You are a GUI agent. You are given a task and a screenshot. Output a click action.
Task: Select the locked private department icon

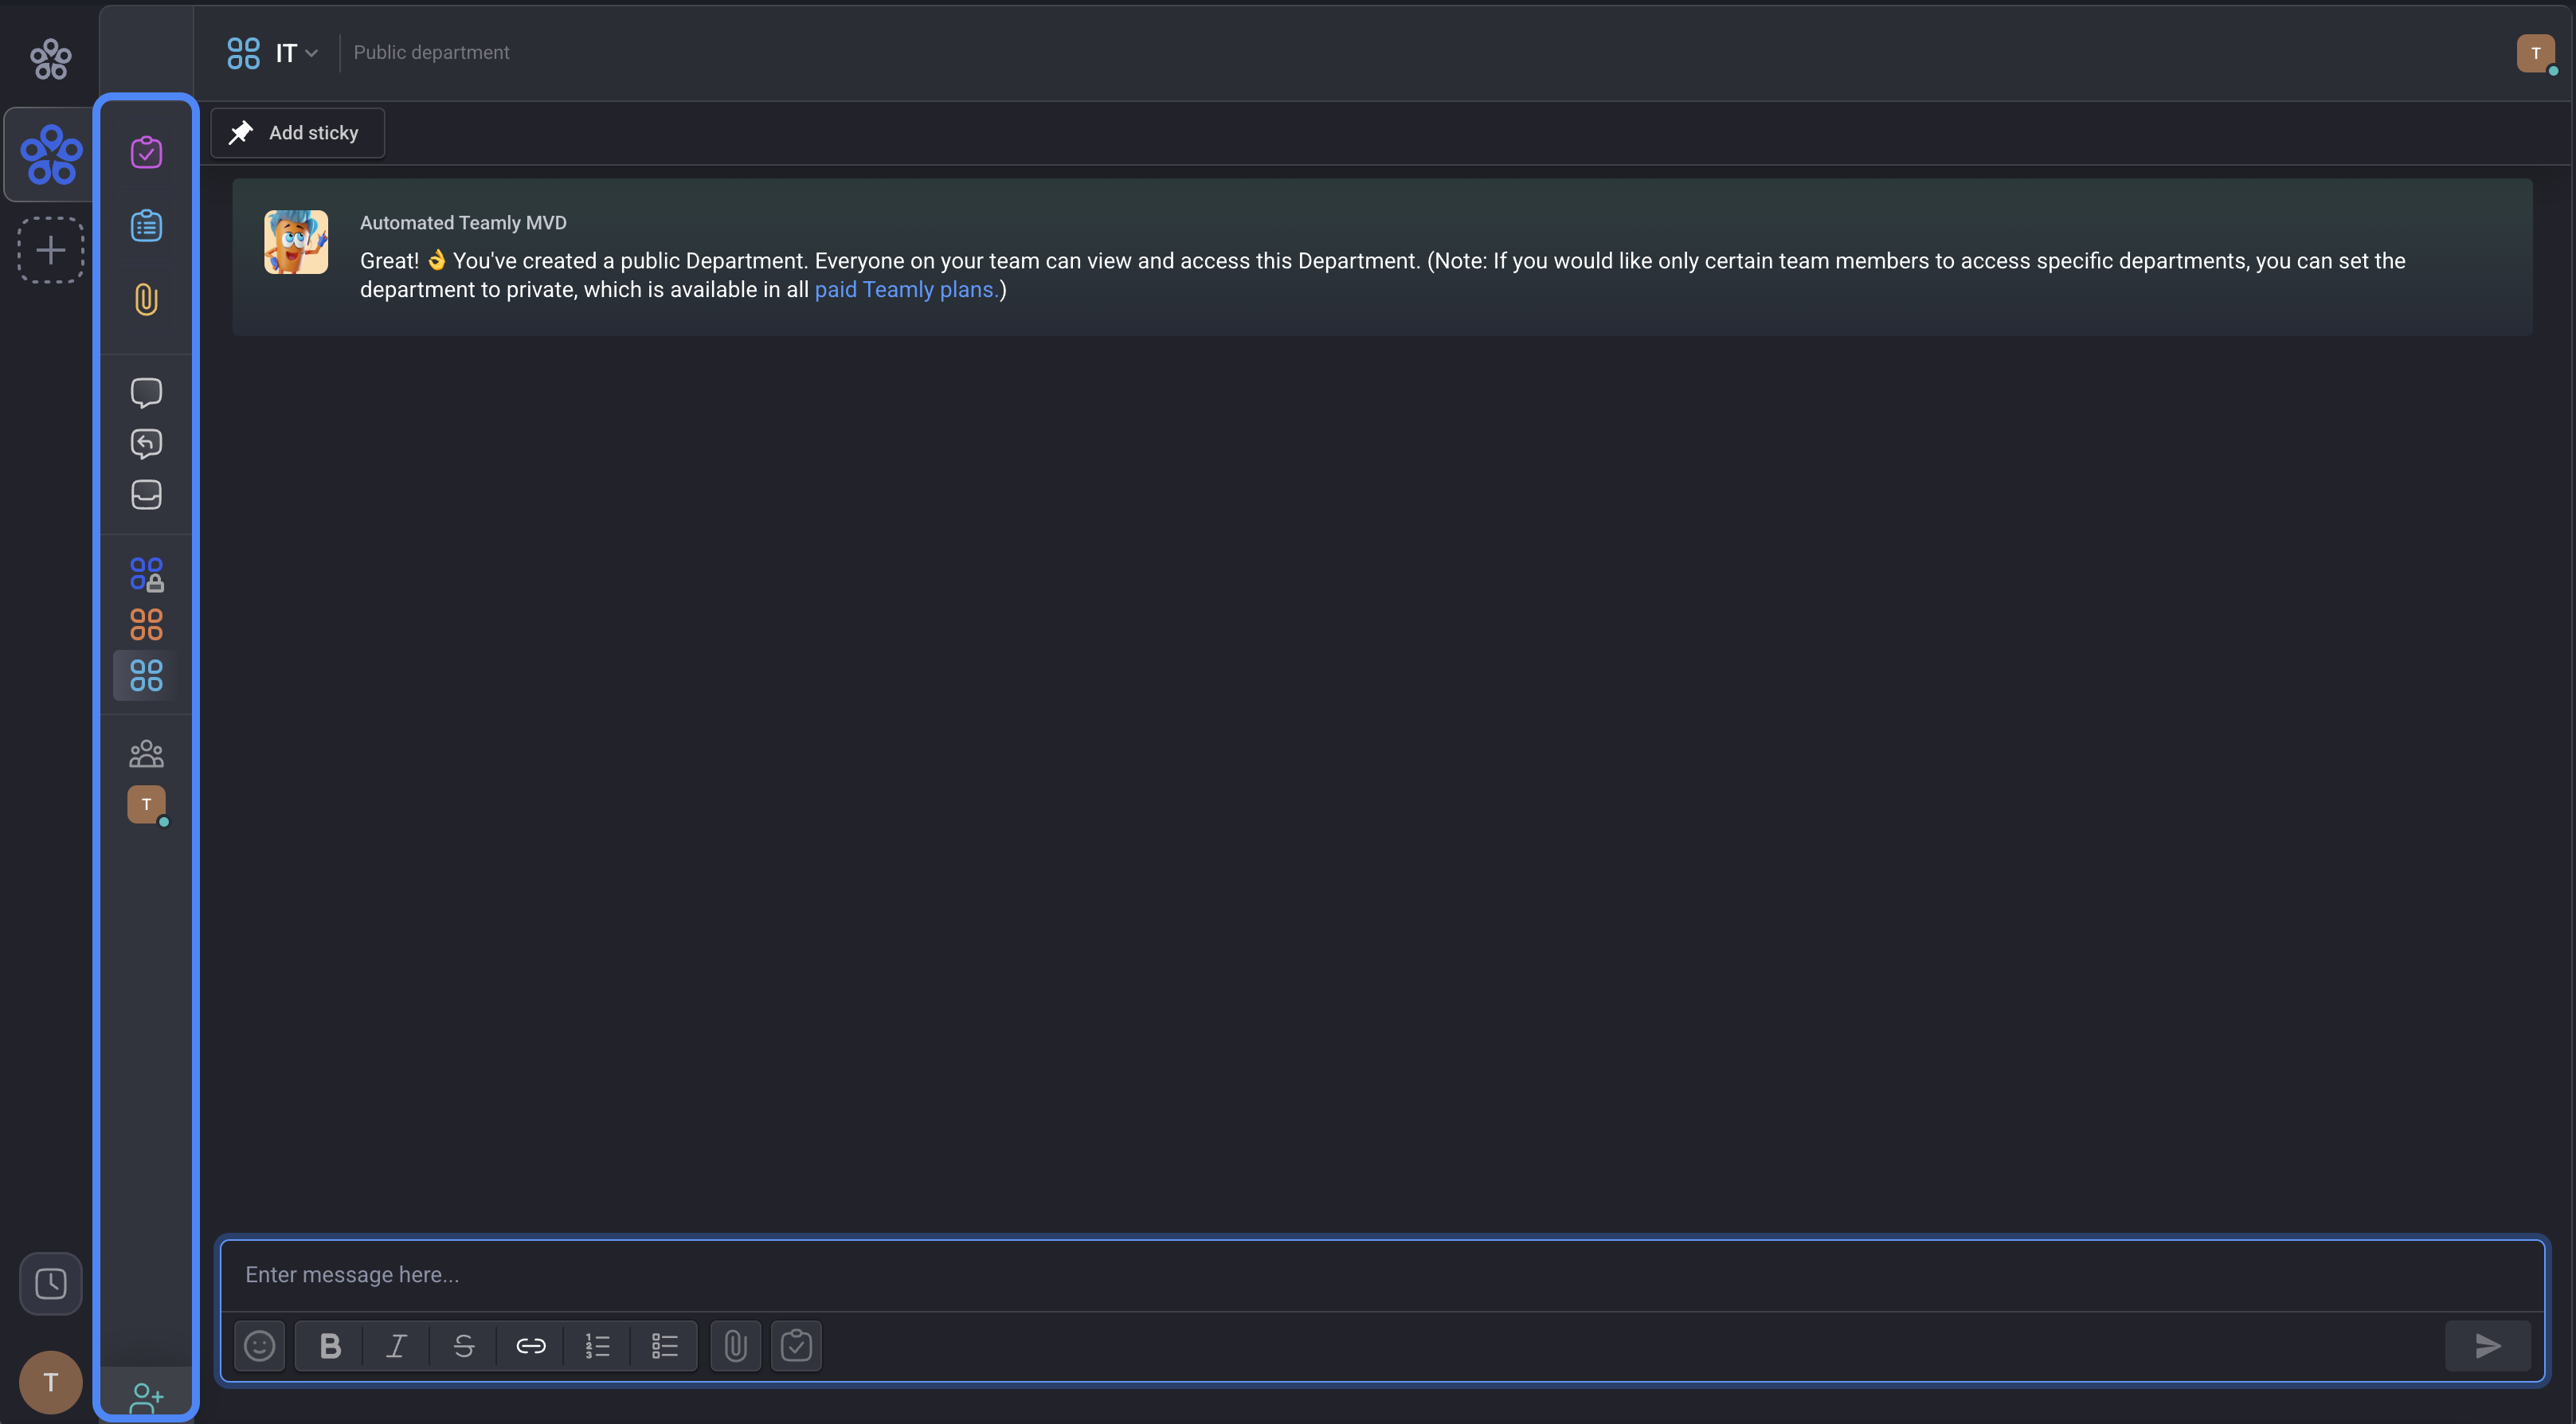[x=146, y=574]
